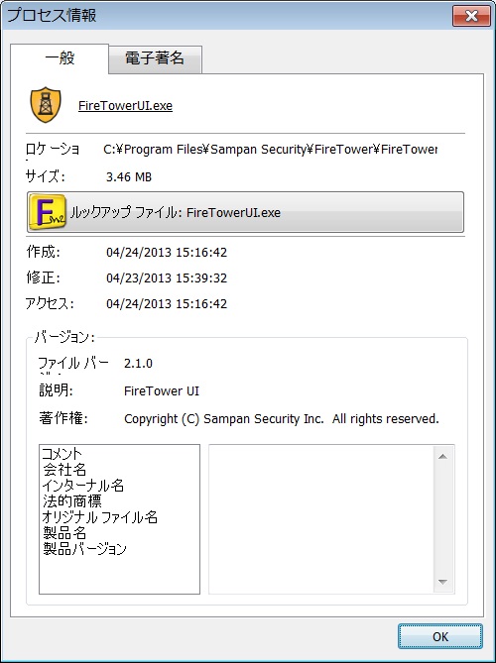The width and height of the screenshot is (496, 663).
Task: Click the scrollbar up arrow in value box
Action: 442,456
